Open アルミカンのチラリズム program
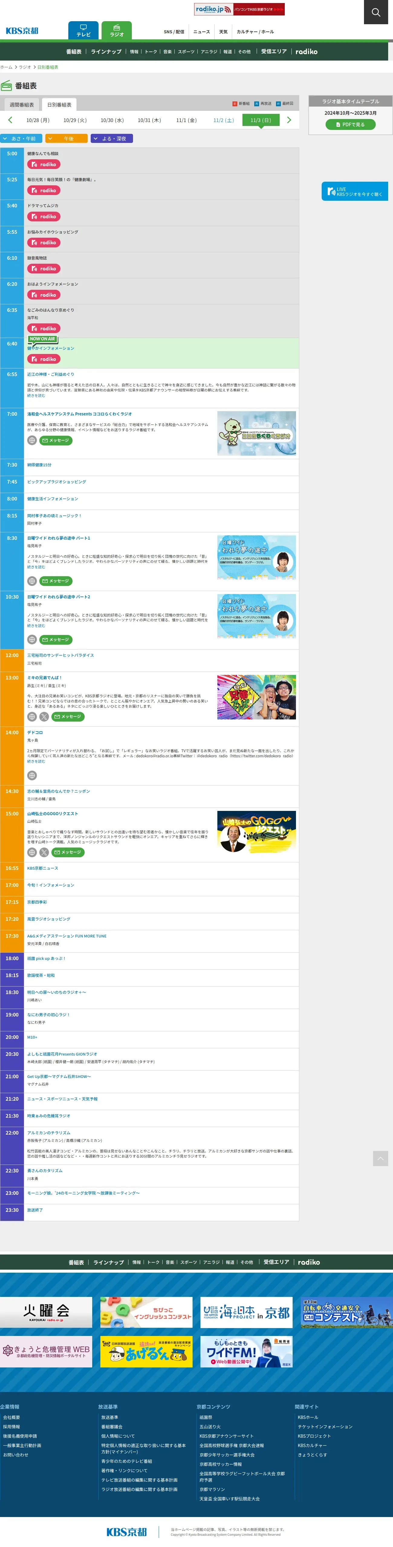 [49, 1133]
